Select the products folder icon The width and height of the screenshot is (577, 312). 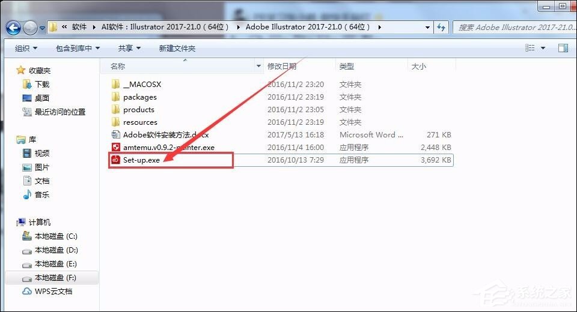click(x=115, y=109)
